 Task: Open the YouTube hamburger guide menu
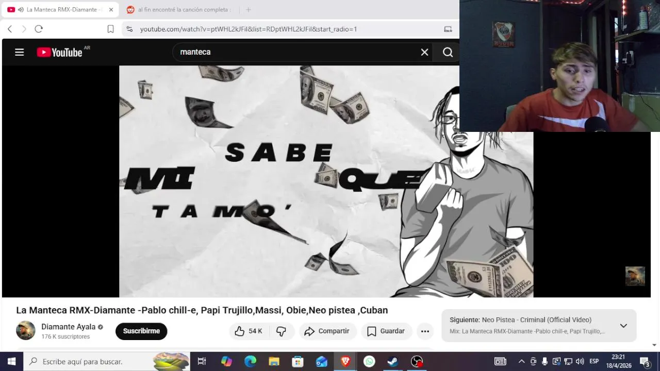point(20,52)
